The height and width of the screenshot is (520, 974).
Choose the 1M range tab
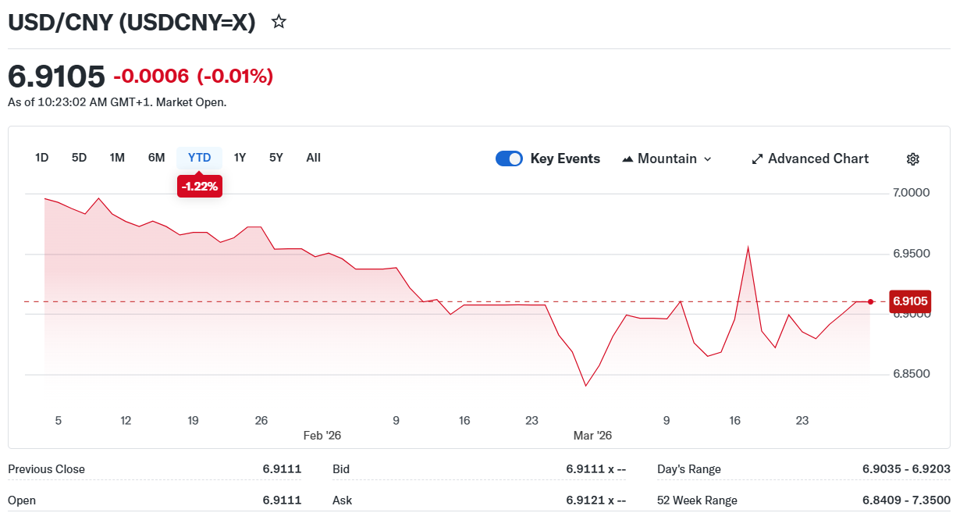pyautogui.click(x=117, y=158)
